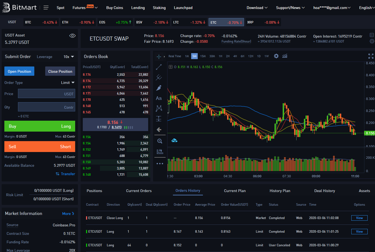
Task: Toggle USDT asset balance visibility eye
Action: point(72,36)
